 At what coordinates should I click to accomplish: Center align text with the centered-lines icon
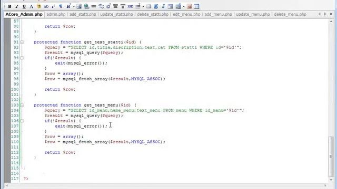116,6
